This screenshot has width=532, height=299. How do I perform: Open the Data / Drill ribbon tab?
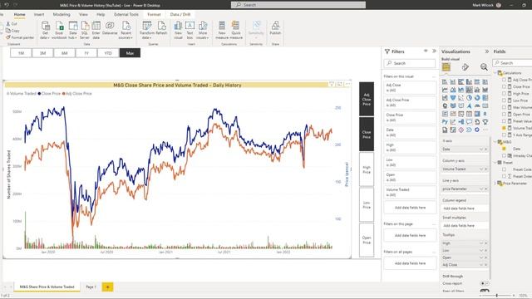pyautogui.click(x=180, y=15)
